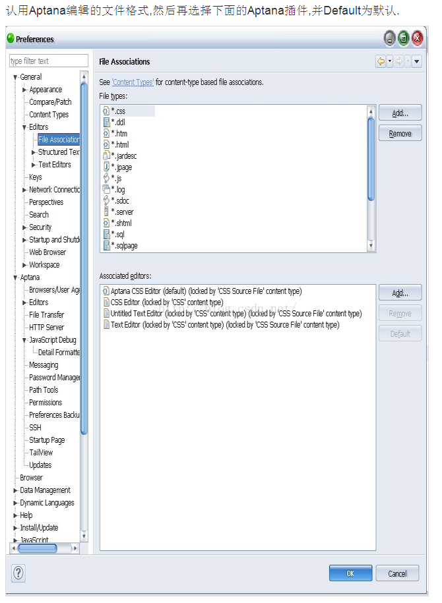
Task: Click Remove button for file types
Action: 400,133
